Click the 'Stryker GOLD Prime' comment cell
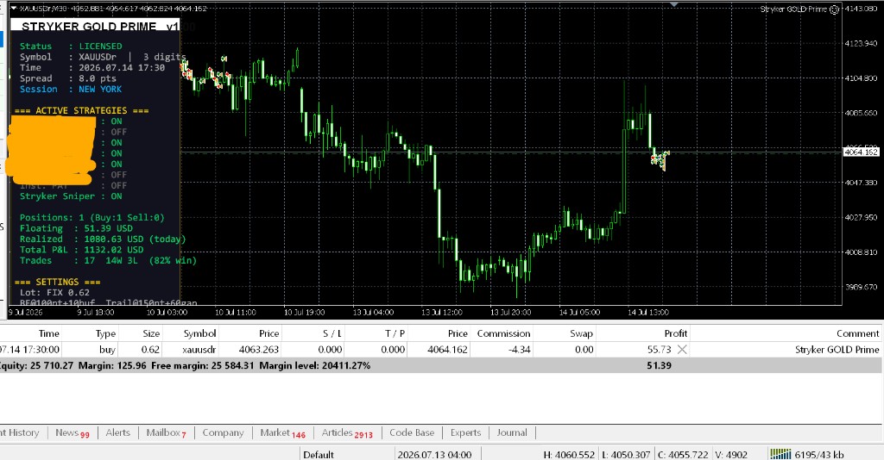Screen dimensions: 884x460 (837, 349)
